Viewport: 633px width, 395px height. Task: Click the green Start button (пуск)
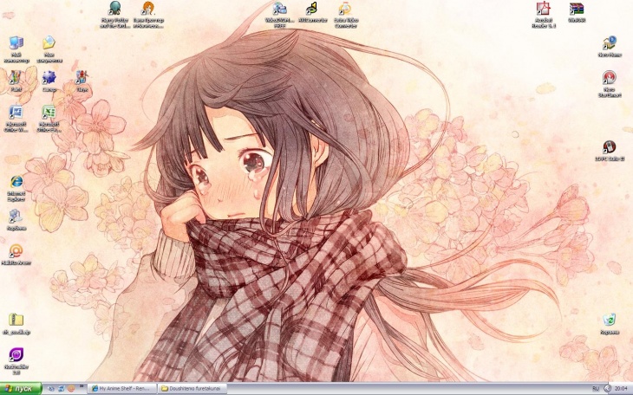21,389
